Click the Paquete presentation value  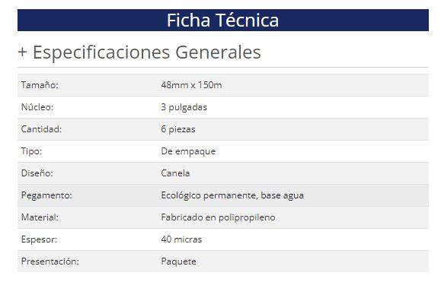click(x=178, y=261)
